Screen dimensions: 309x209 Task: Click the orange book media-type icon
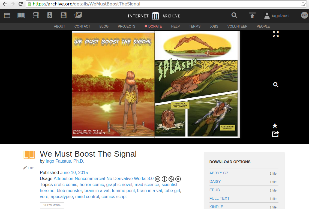(29, 155)
